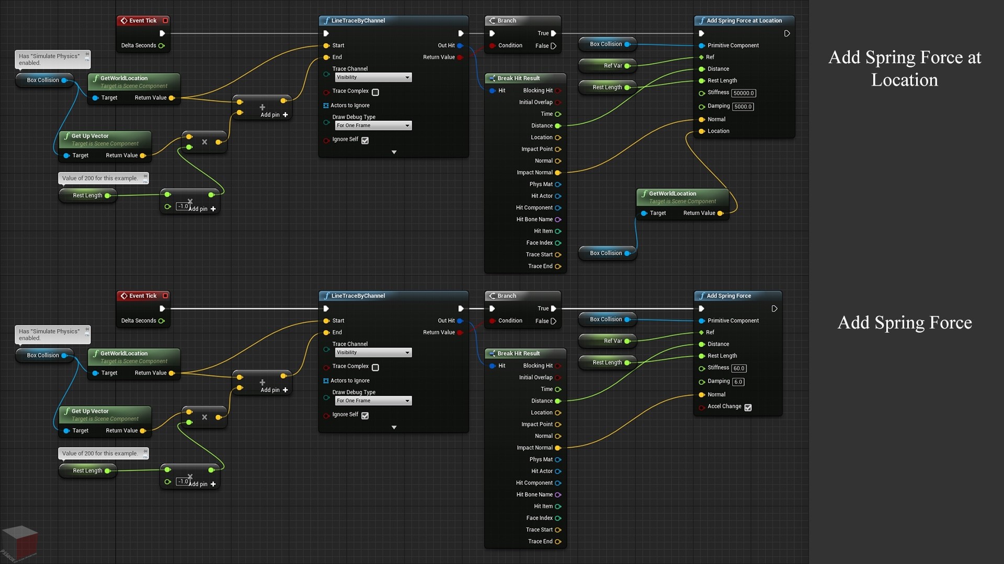This screenshot has width=1004, height=564.
Task: Click Impact Point pin in lower Break Hit Result
Action: [x=558, y=425]
